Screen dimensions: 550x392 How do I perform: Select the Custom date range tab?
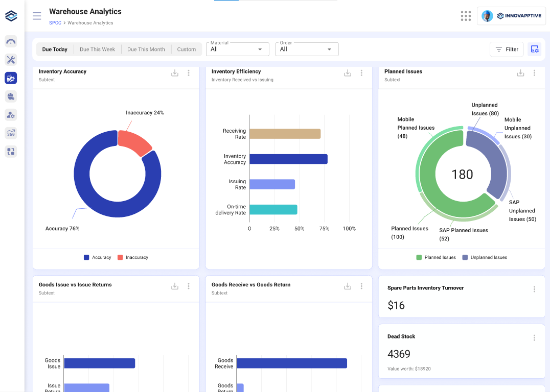coord(186,49)
